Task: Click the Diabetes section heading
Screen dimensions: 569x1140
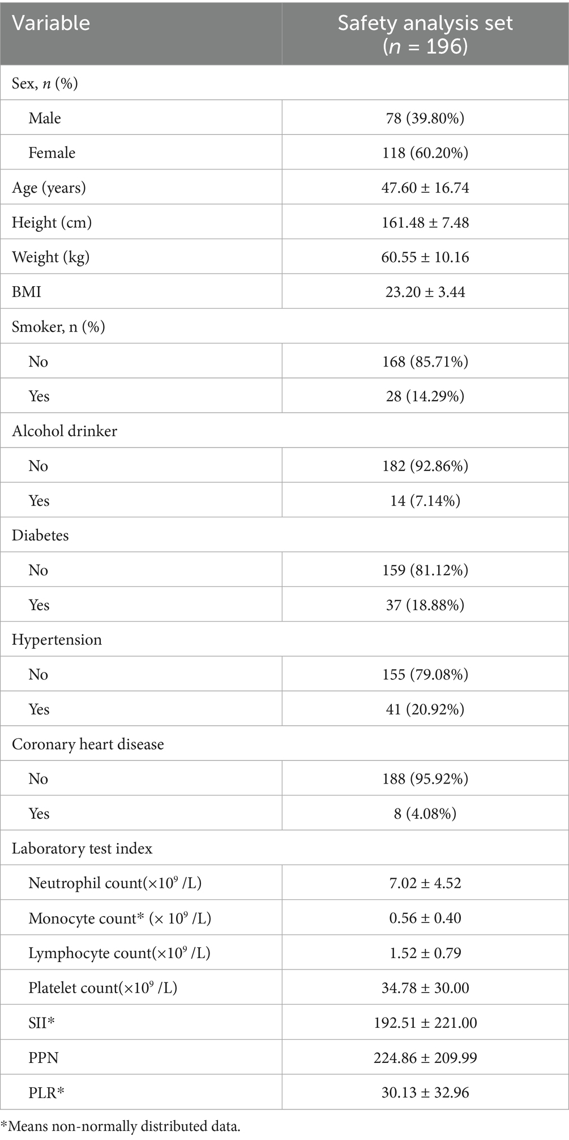Action: click(x=40, y=535)
